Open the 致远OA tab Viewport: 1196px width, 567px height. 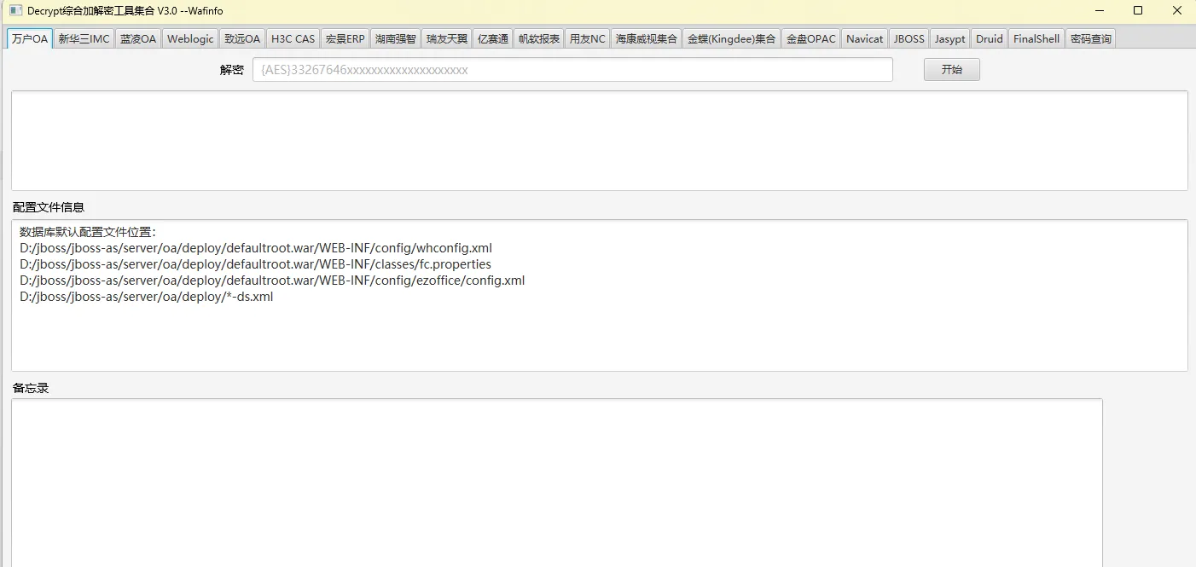tap(242, 38)
